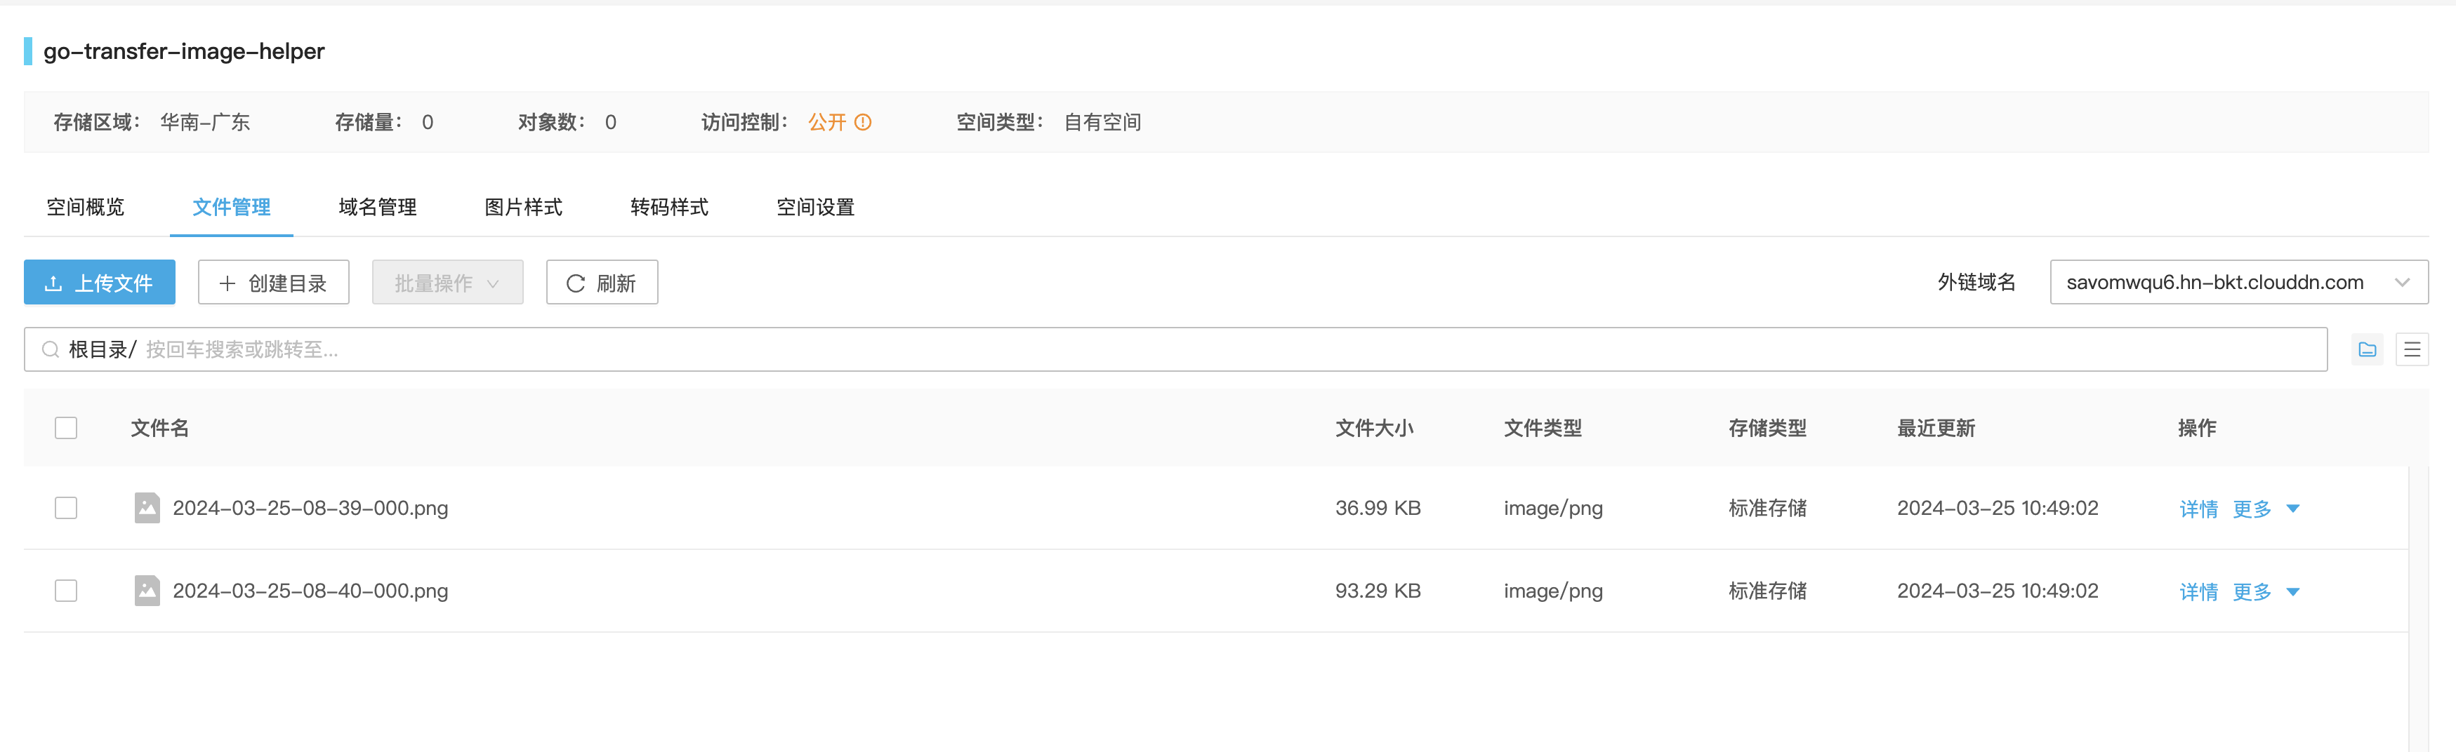2456x752 pixels.
Task: Check the box for 2024-03-25-08-40-000.png
Action: coord(66,591)
